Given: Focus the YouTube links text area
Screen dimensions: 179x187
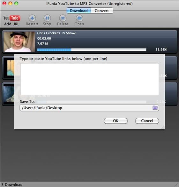Looking at the screenshot, I should (89, 79).
